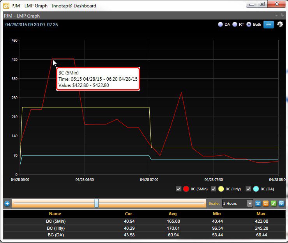Screen dimensions: 288x243
Task: Click the orange snowflake icon beside Scale
Action: pyautogui.click(x=266, y=203)
